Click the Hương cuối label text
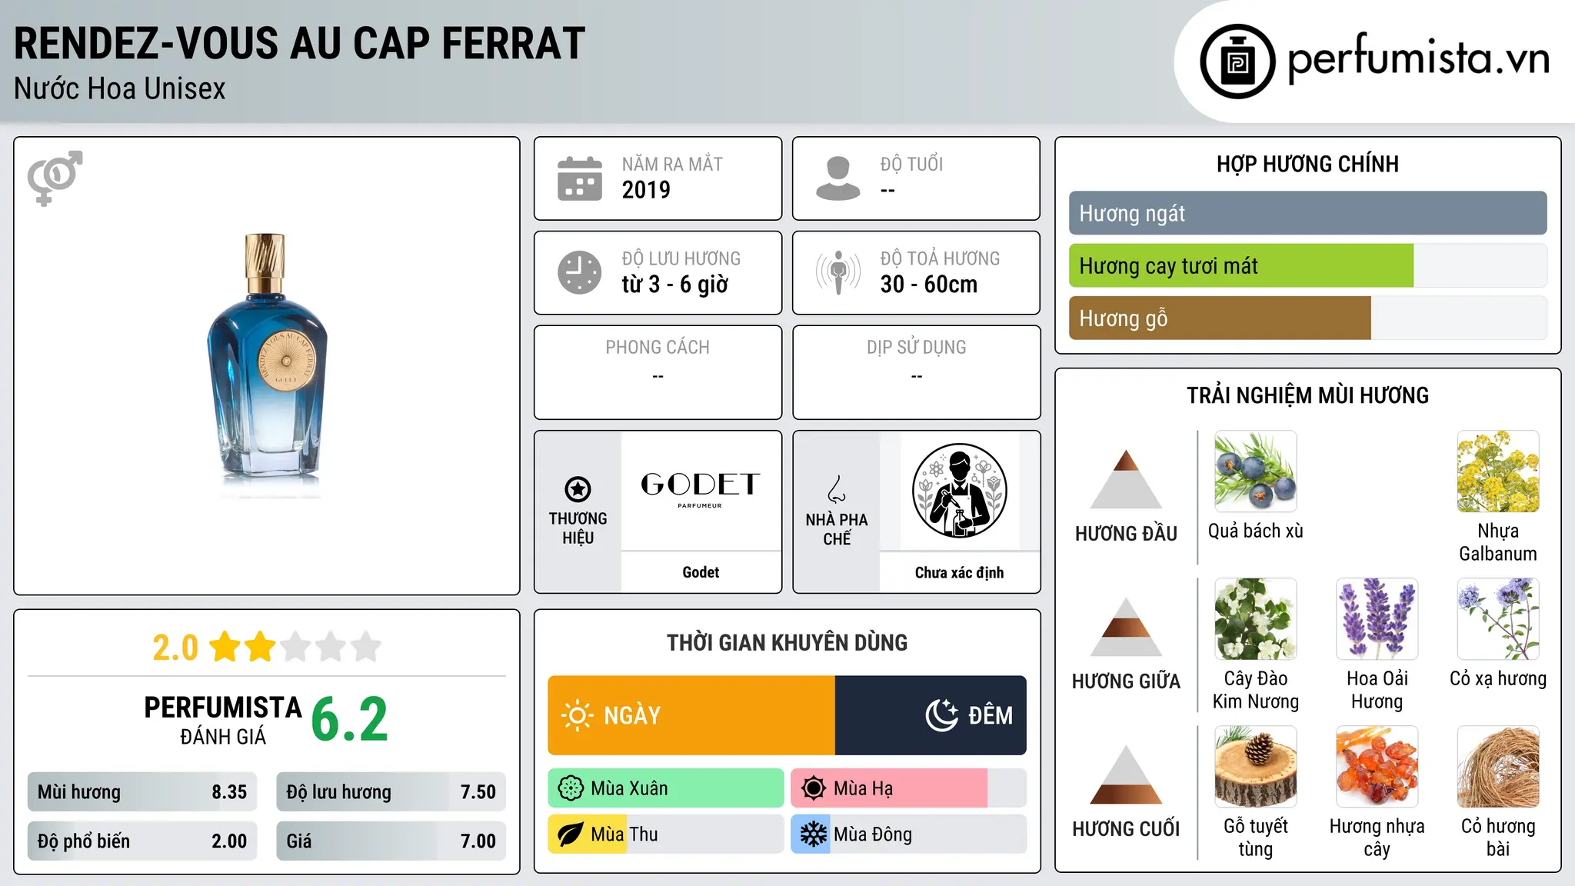The height and width of the screenshot is (886, 1575). coord(1126,828)
